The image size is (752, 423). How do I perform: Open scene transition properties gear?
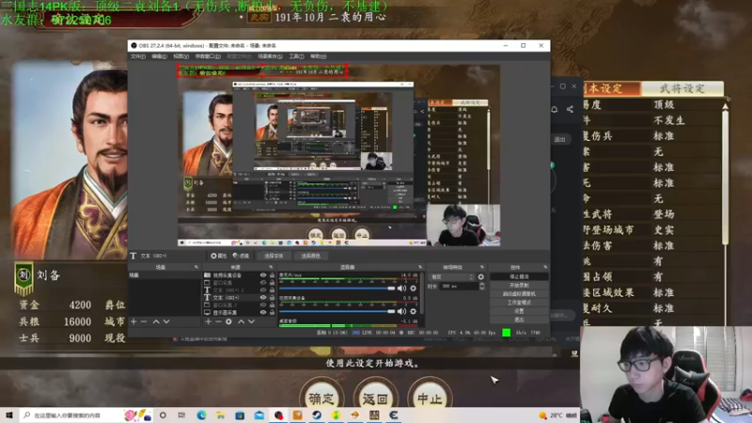pos(481,276)
